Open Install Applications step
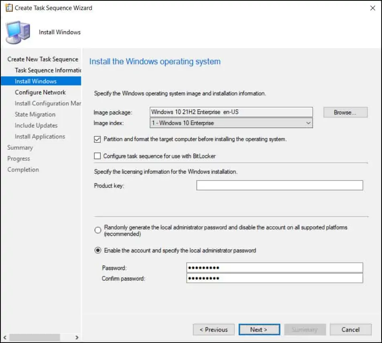 pyautogui.click(x=40, y=136)
